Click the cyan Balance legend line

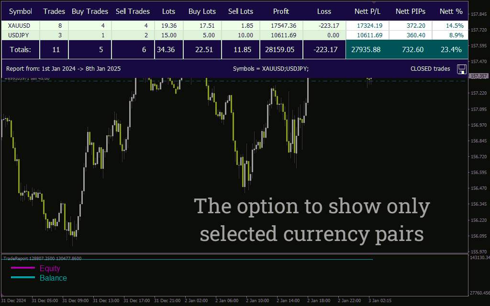23,277
